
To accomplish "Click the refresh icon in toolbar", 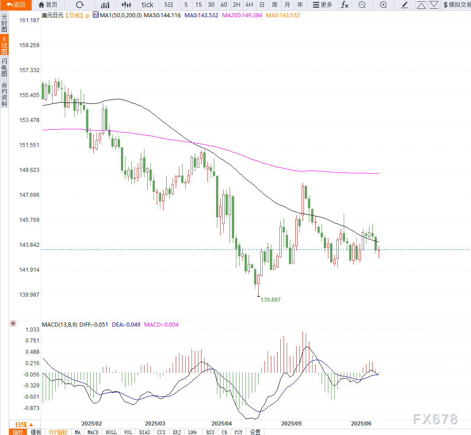I will 80,5.
